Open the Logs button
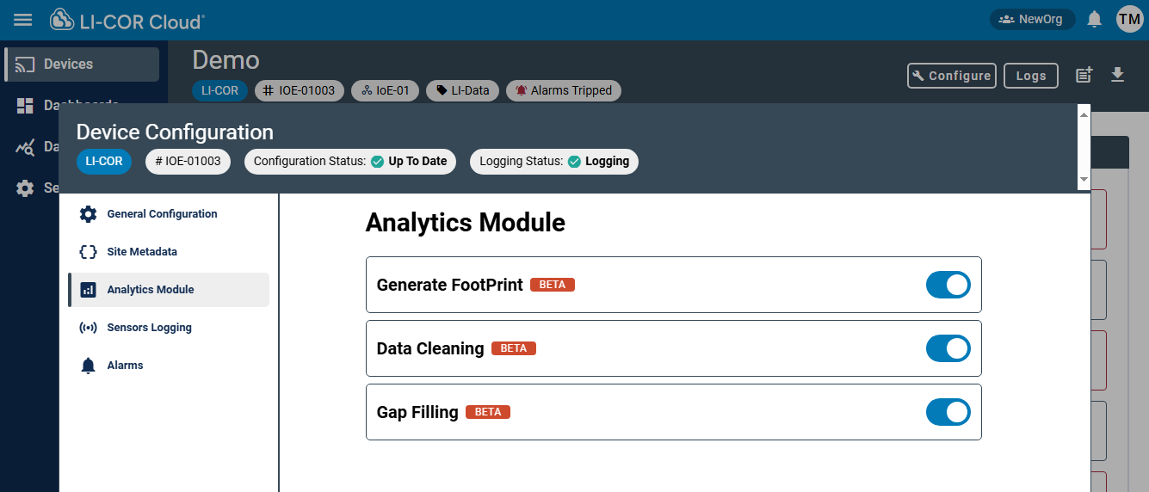 point(1030,76)
